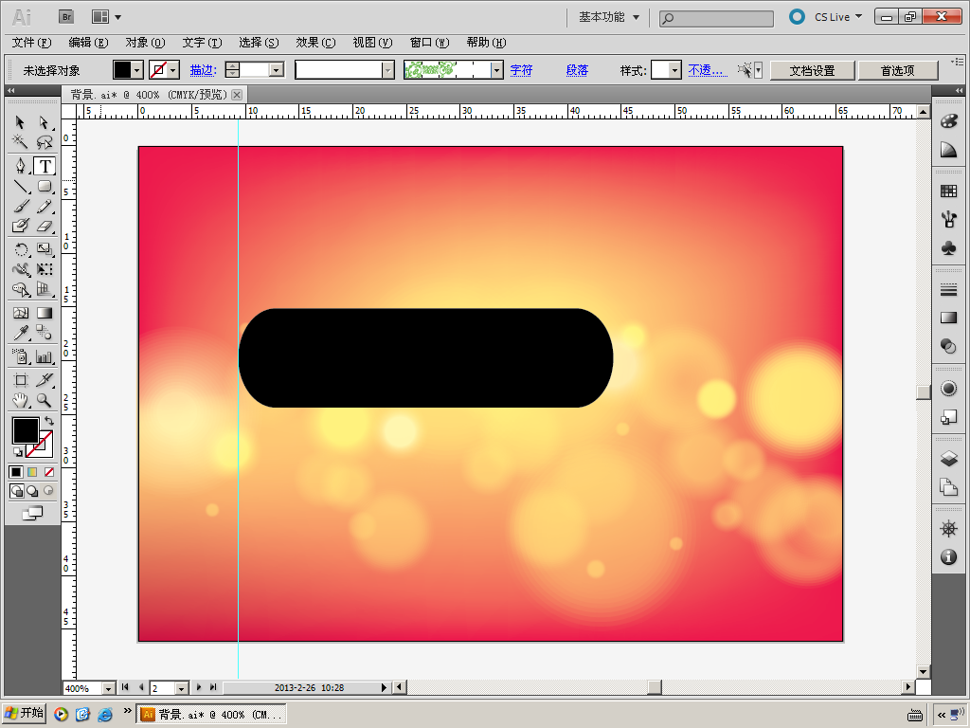Image resolution: width=970 pixels, height=728 pixels.
Task: Select the Type tool
Action: pyautogui.click(x=45, y=166)
